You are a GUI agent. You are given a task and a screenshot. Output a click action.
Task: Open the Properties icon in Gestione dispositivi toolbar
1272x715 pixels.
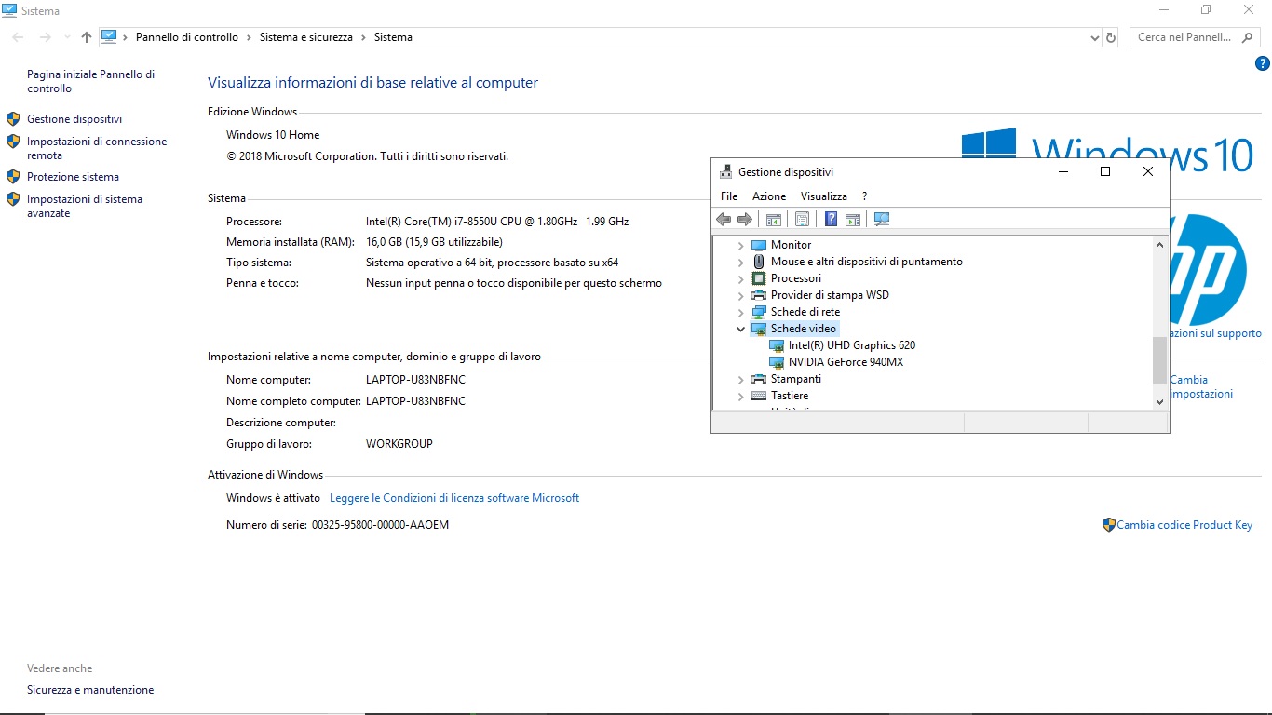(x=802, y=220)
